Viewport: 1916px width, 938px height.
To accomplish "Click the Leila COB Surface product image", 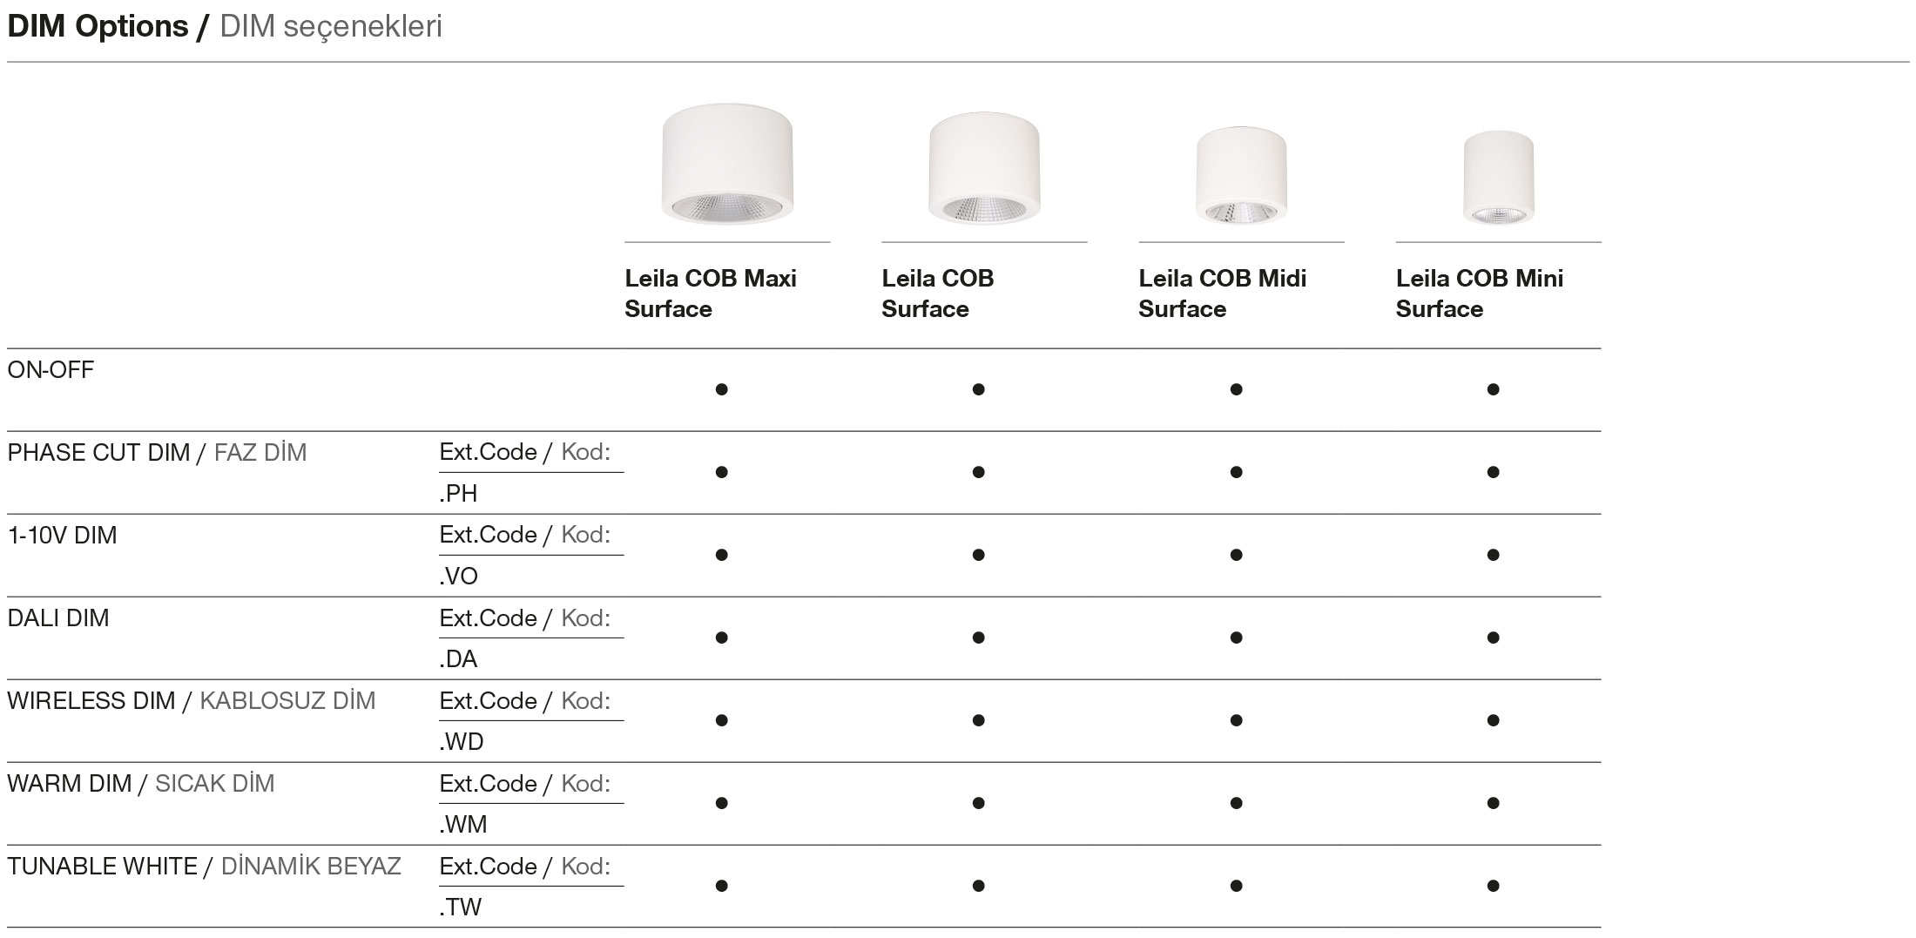I will click(x=984, y=167).
